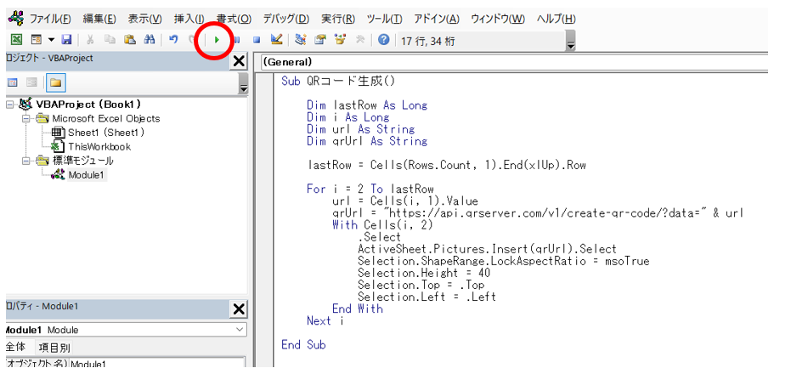Click the 17 行, 34 桁 position indicator

428,41
